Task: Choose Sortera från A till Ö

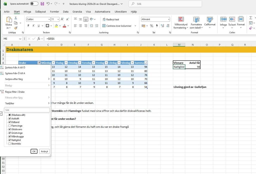Action: click(x=15, y=67)
